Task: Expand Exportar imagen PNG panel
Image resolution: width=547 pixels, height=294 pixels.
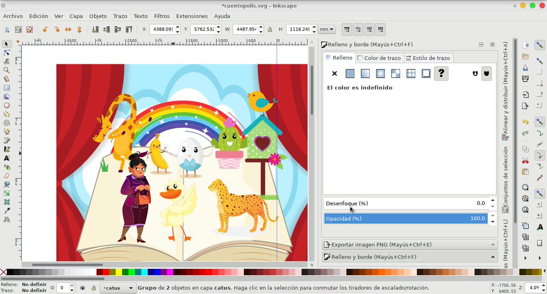Action: click(x=410, y=244)
